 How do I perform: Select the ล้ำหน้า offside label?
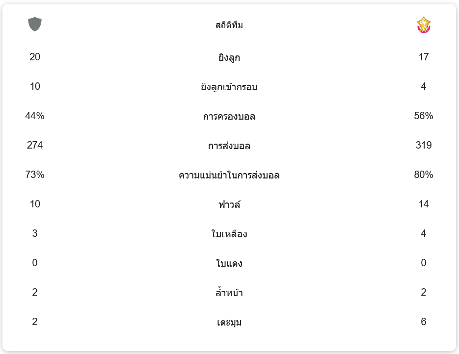[229, 293]
